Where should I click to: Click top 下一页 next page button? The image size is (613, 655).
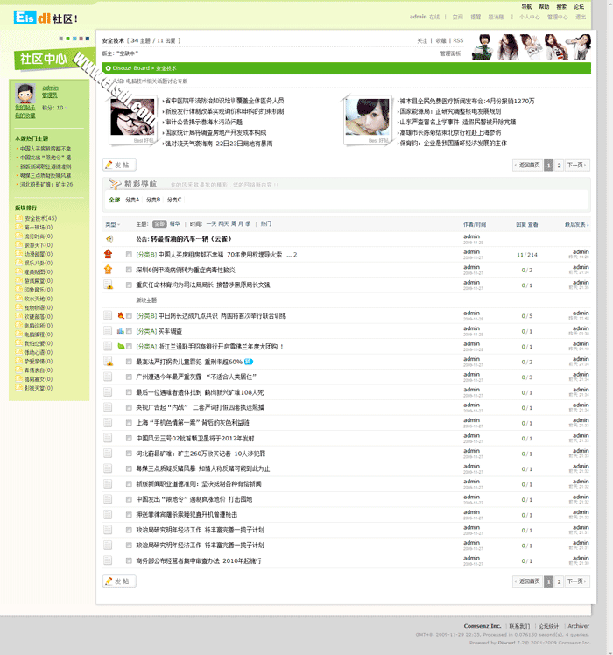pyautogui.click(x=577, y=166)
